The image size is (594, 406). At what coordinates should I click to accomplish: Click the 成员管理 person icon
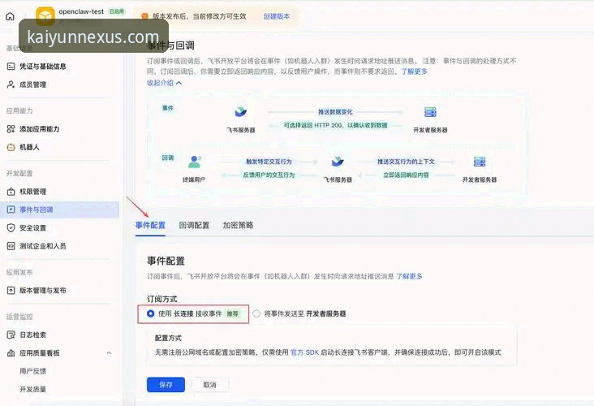point(11,84)
